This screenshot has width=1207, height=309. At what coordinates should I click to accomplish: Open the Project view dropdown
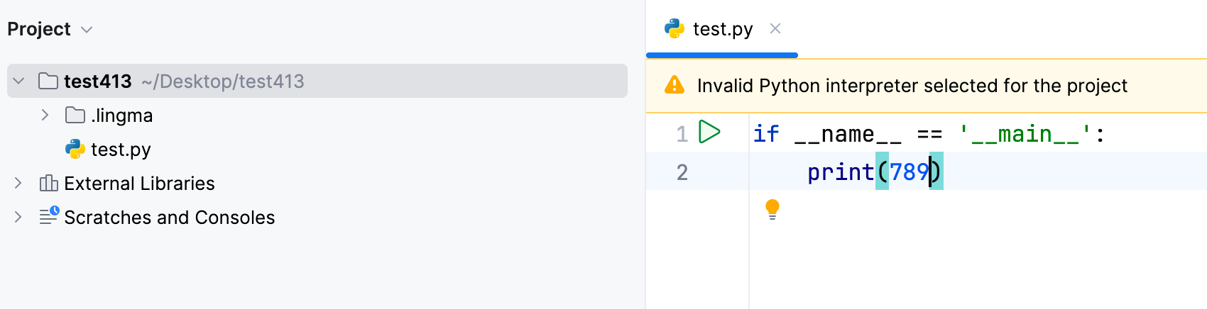87,30
